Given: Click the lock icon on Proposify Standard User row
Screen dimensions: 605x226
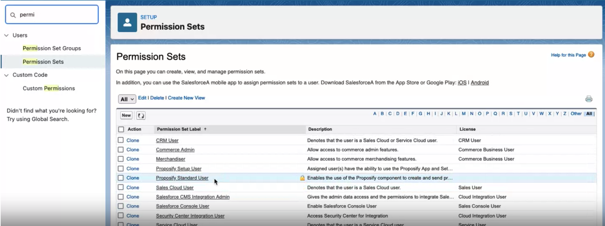Looking at the screenshot, I should [302, 178].
